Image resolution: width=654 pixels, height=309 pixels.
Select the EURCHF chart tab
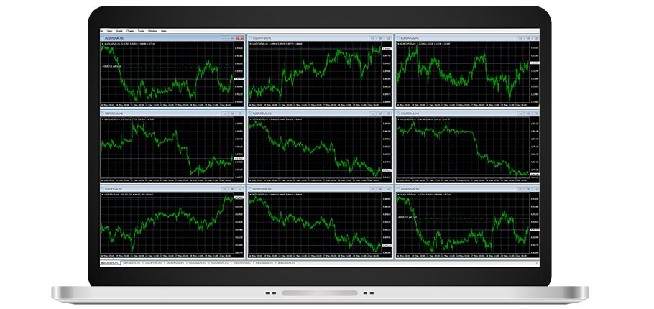click(x=242, y=263)
